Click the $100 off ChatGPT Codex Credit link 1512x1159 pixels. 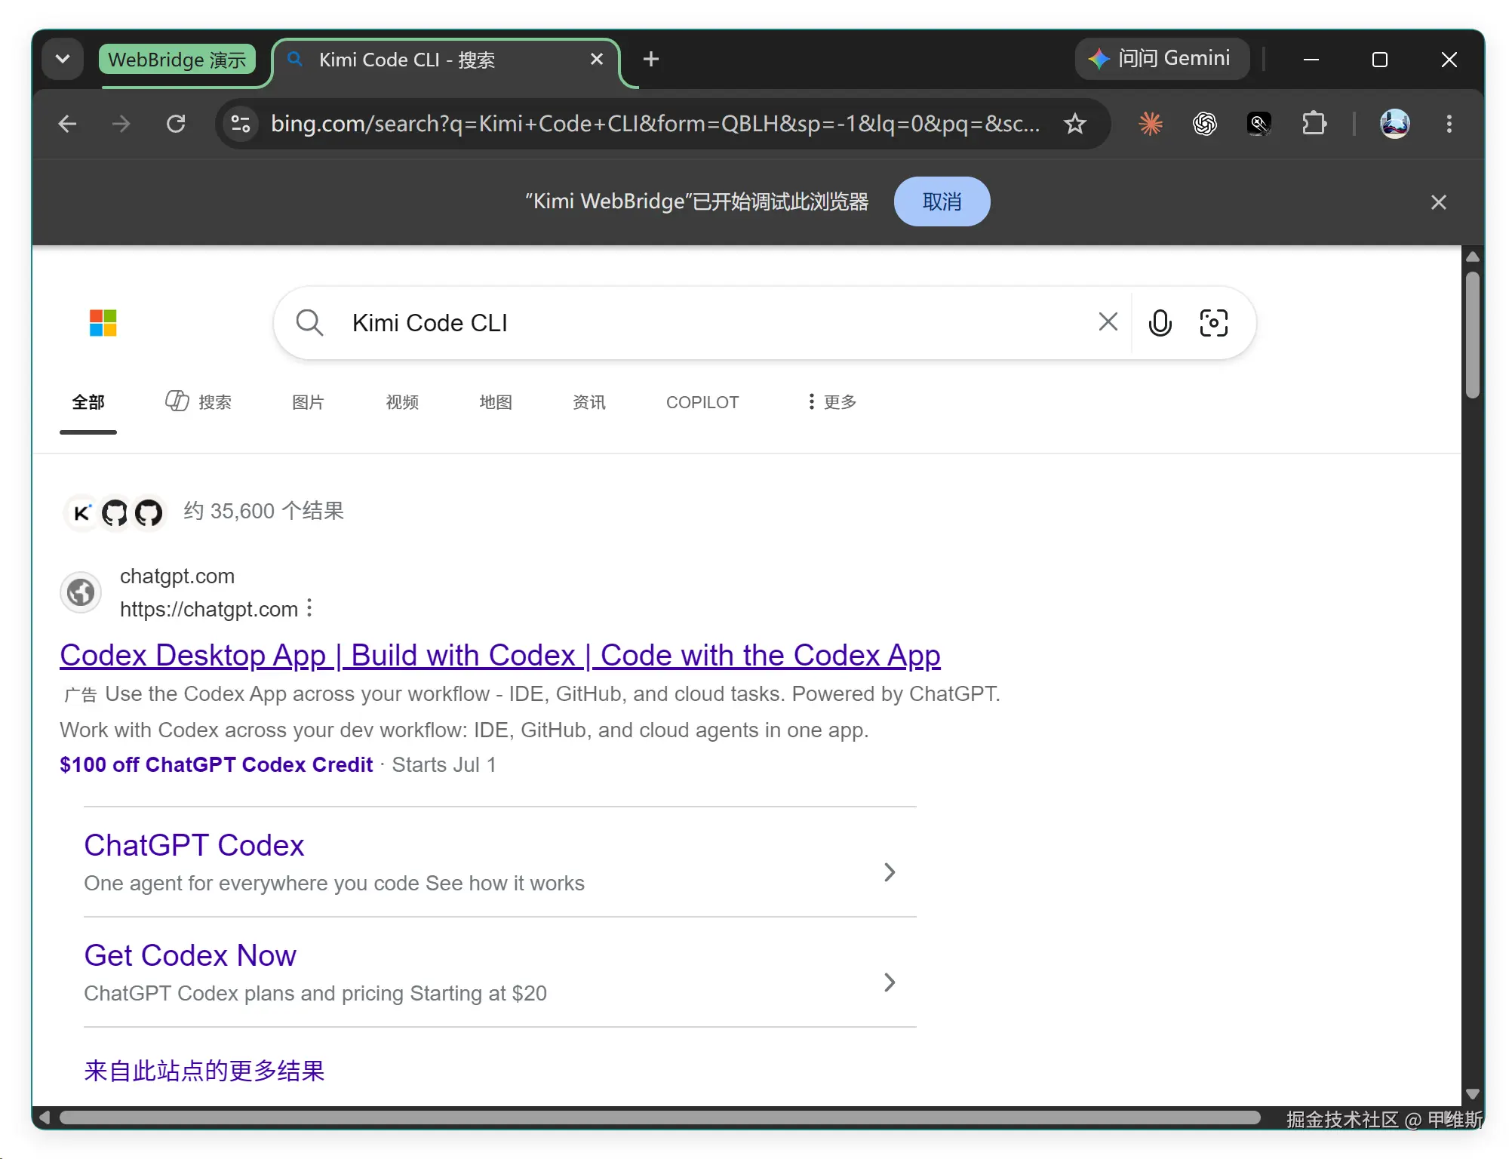click(x=217, y=764)
